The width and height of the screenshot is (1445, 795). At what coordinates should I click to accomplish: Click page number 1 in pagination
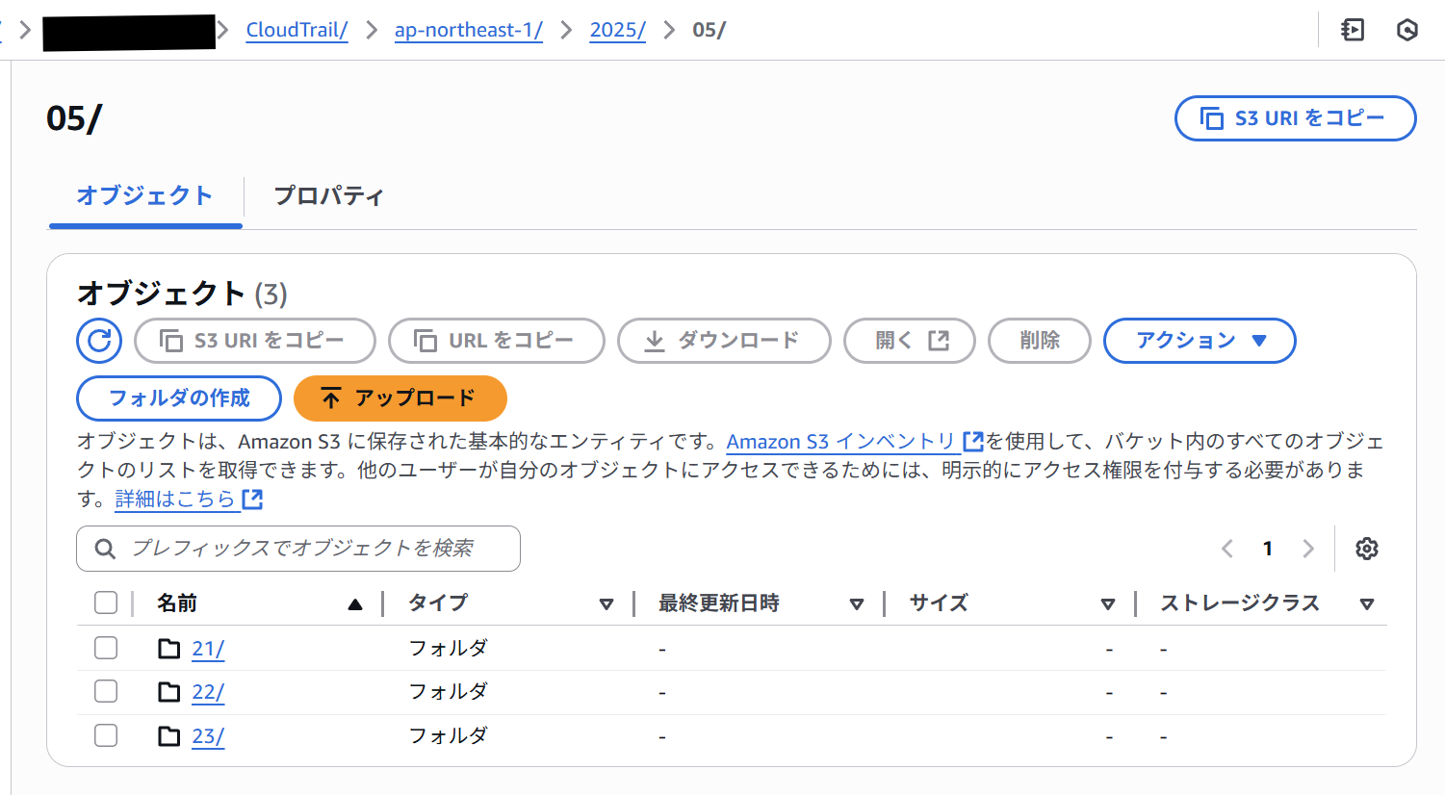tap(1268, 549)
